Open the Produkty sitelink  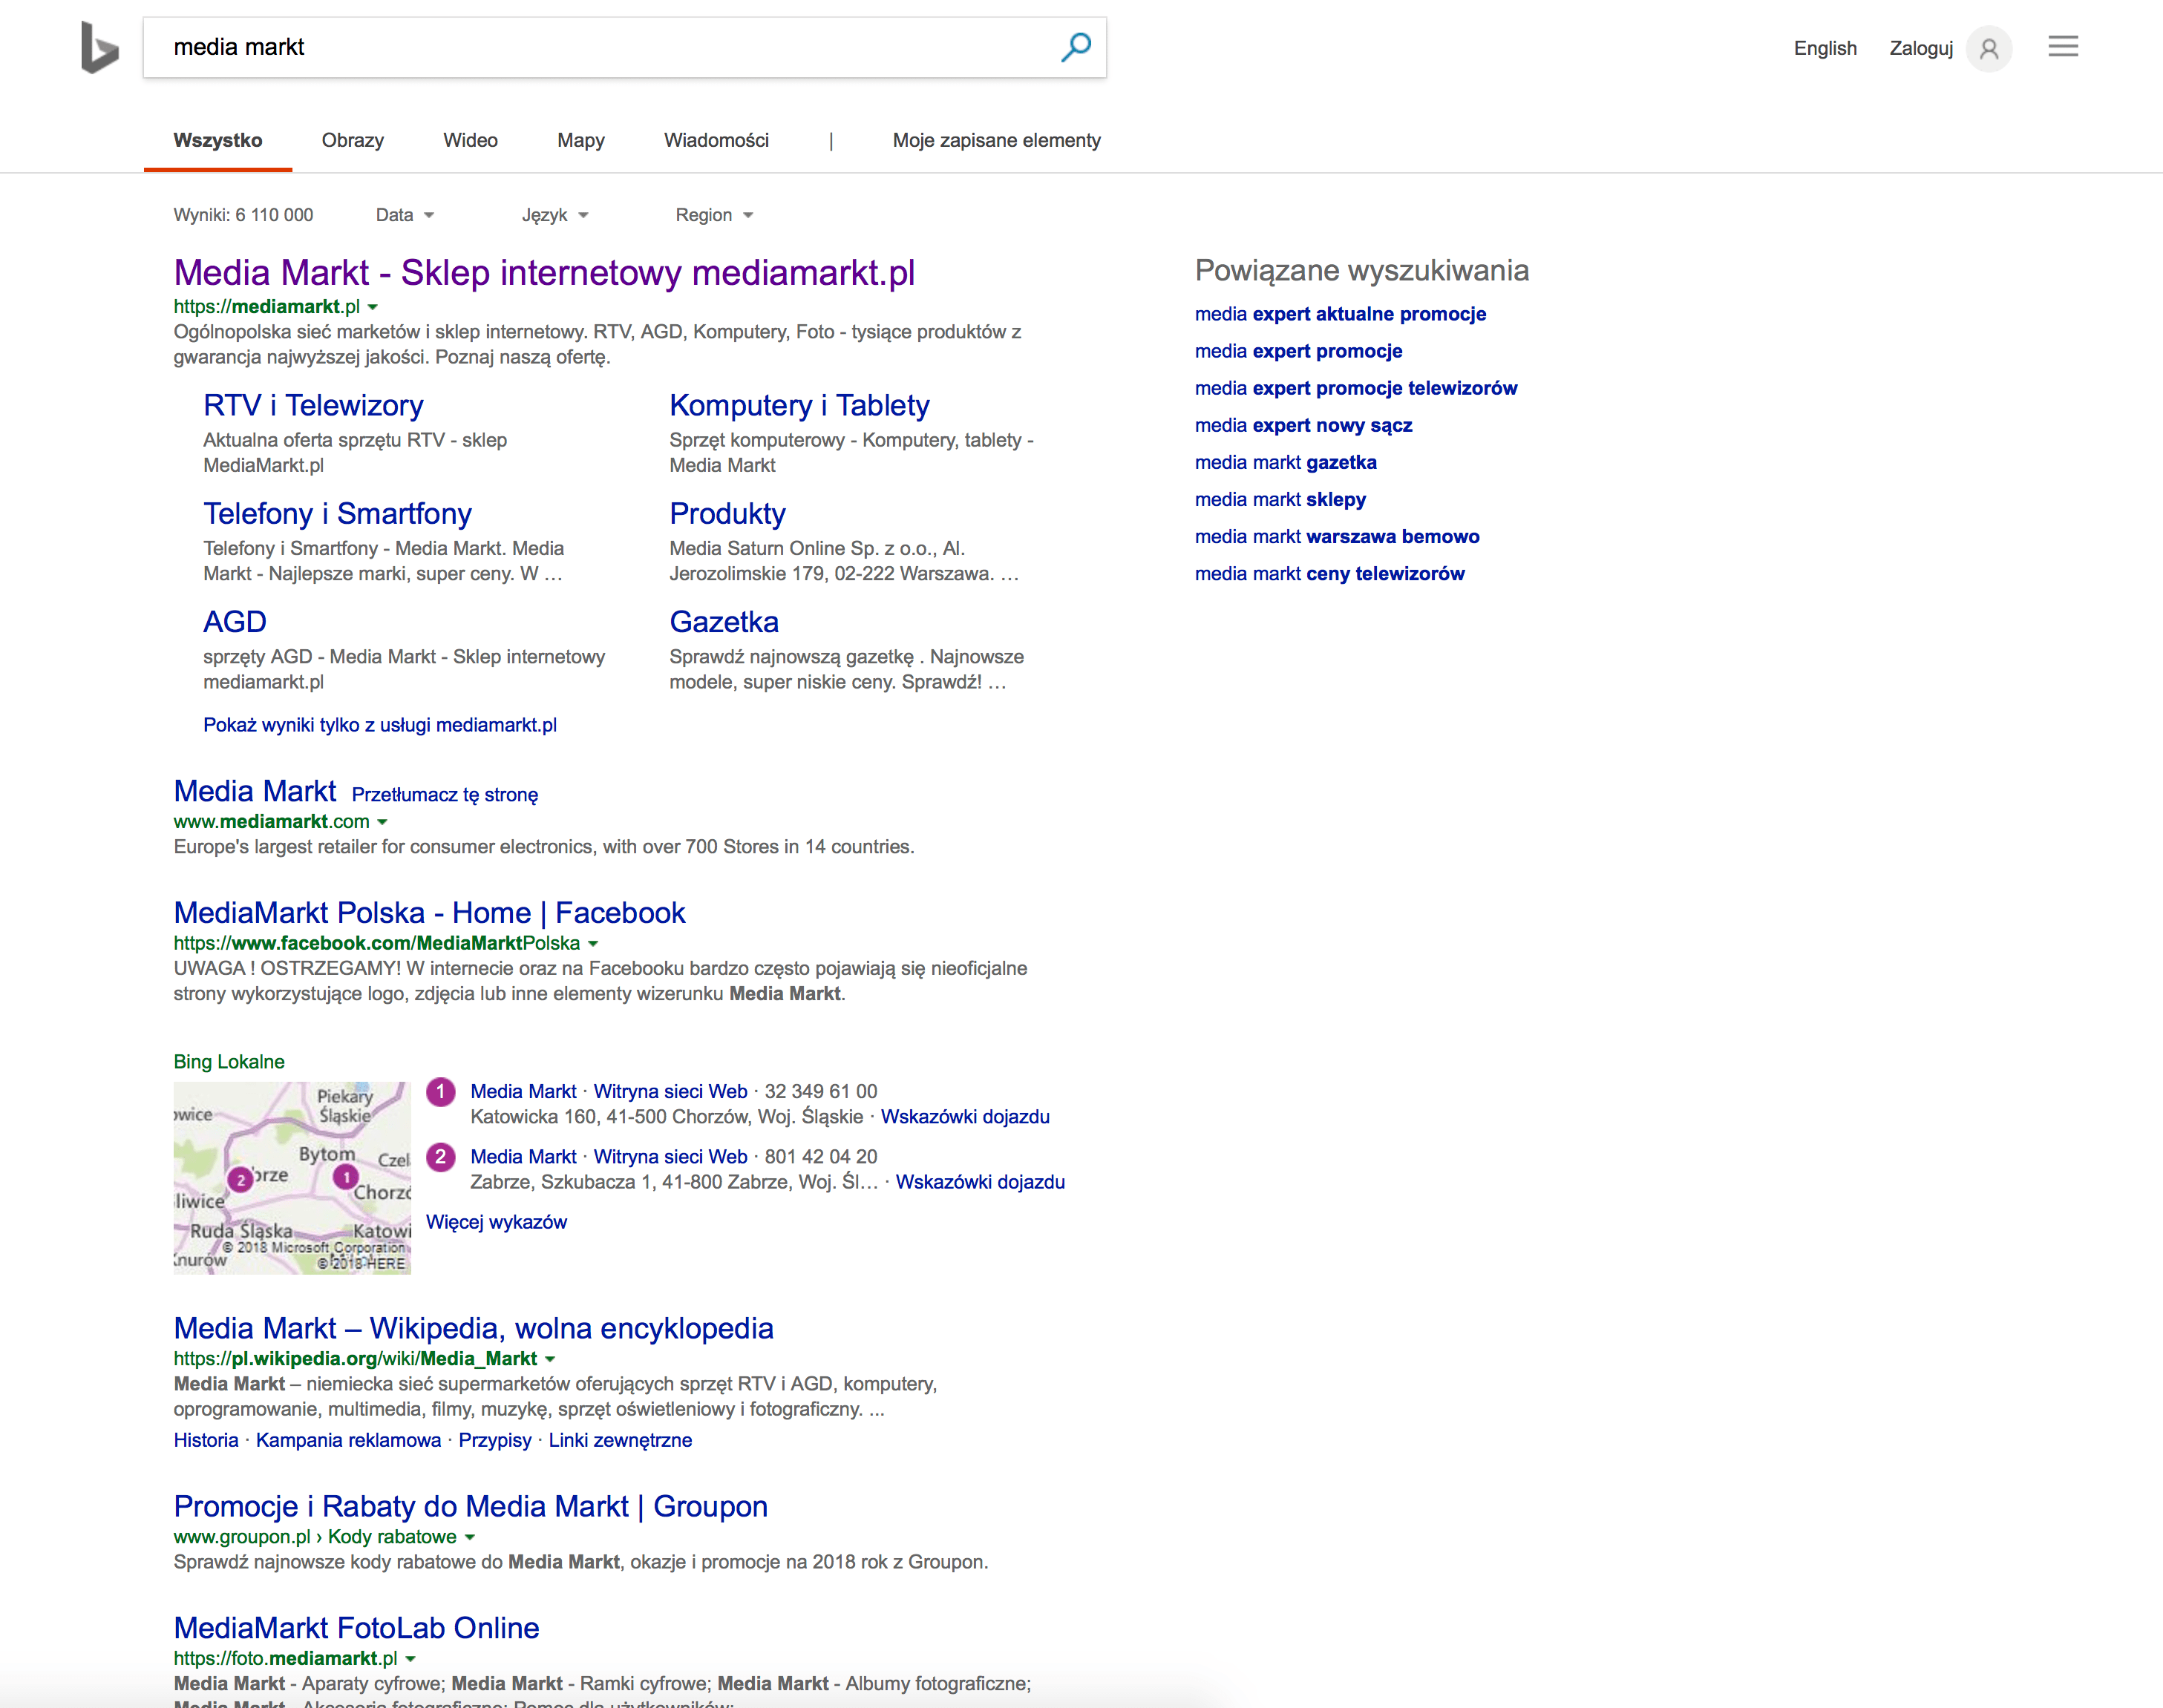pos(727,513)
